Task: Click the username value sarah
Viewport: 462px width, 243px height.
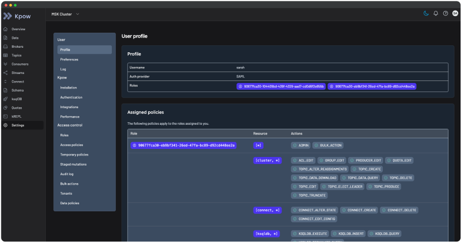Action: click(x=240, y=67)
